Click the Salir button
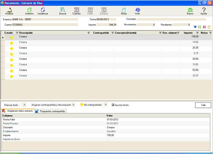Image resolution: width=213 pixels, height=154 pixels. pyautogui.click(x=203, y=105)
